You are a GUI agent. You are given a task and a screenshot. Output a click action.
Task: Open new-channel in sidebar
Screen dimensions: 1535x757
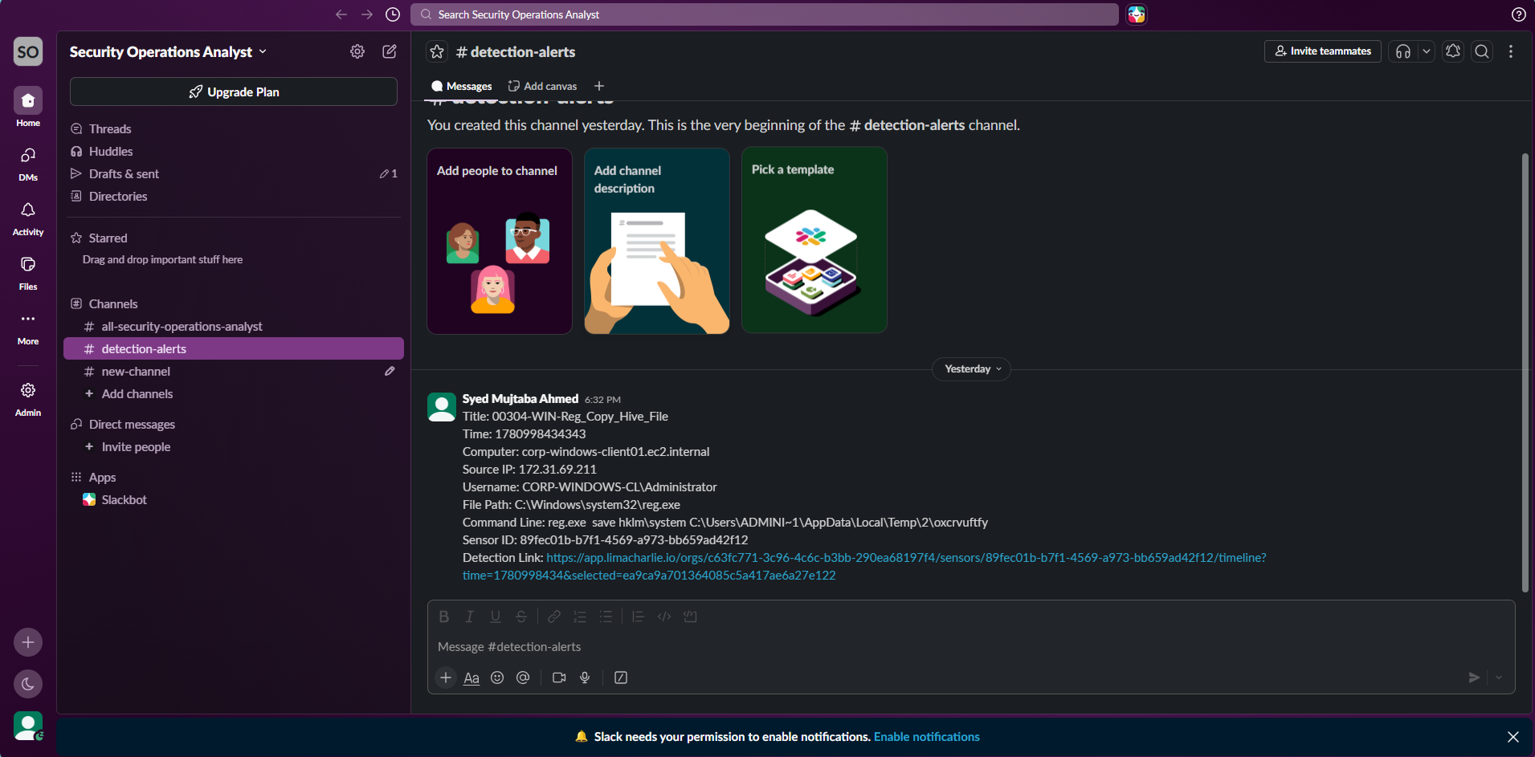233,372
